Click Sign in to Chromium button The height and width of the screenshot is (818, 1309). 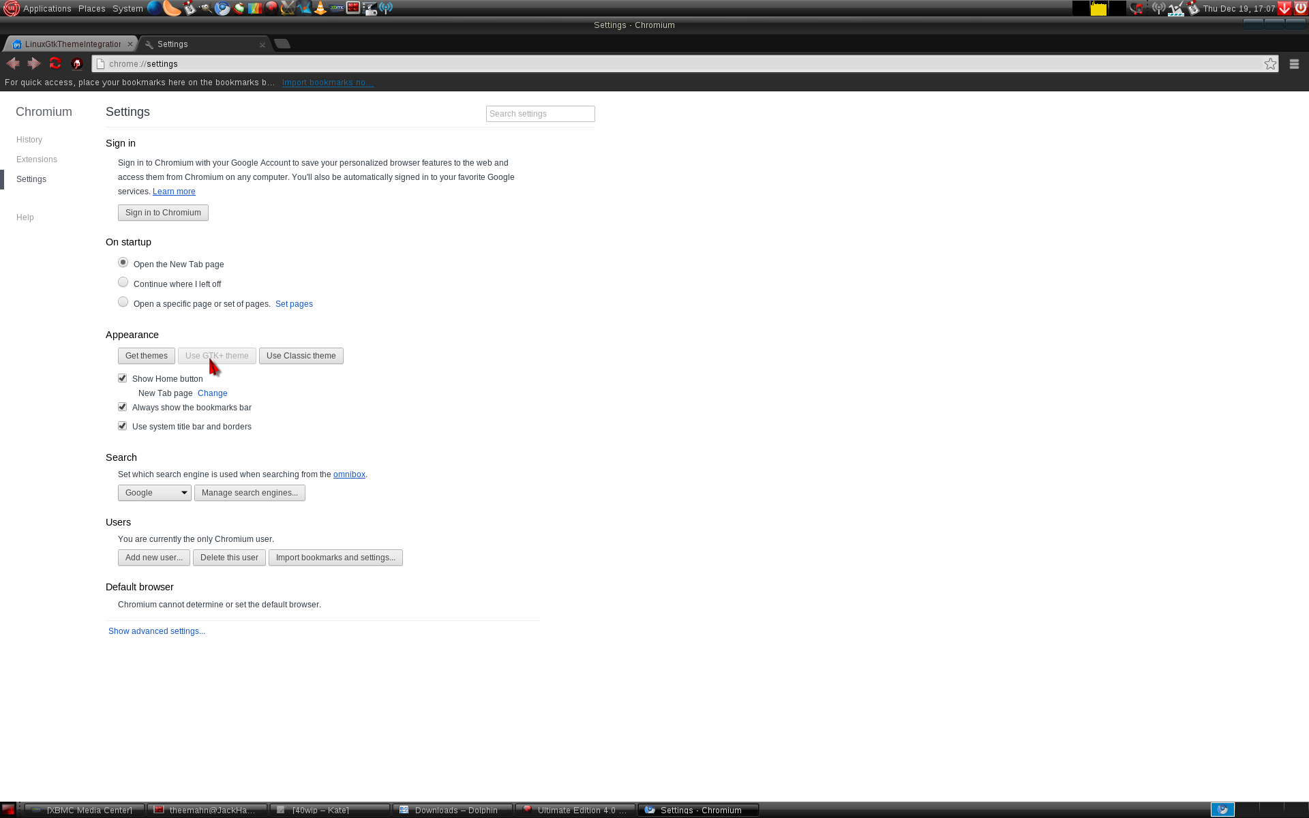[163, 213]
